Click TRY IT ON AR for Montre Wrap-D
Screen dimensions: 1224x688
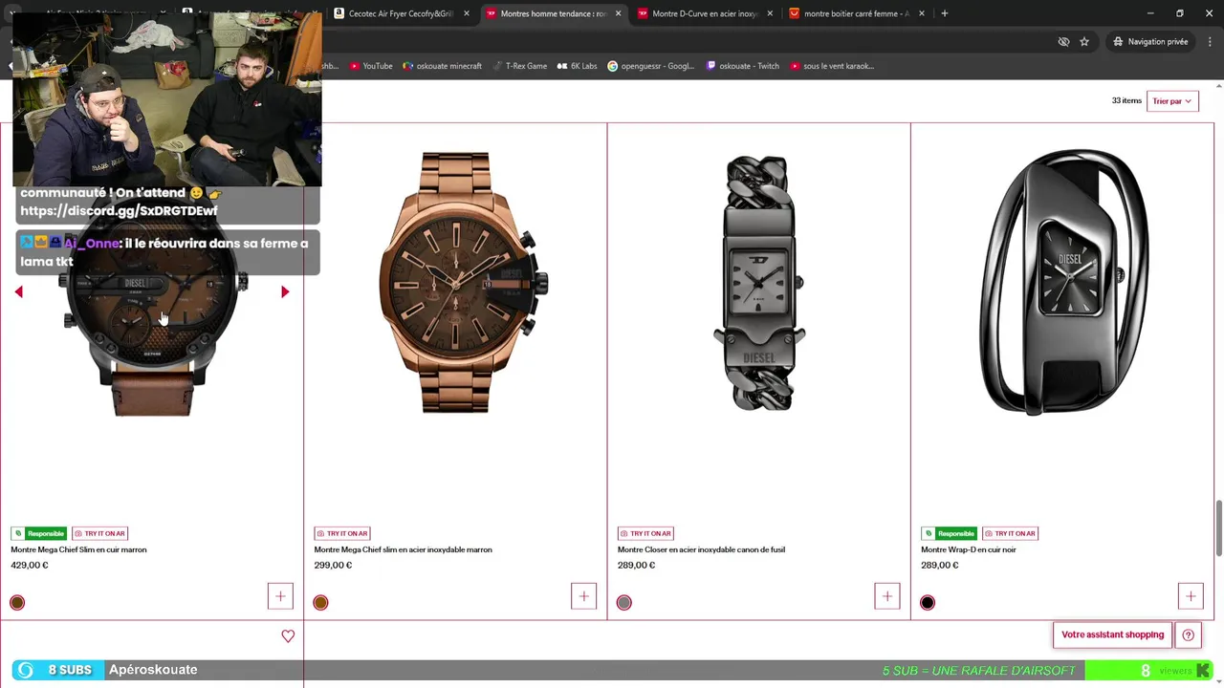(x=1010, y=533)
